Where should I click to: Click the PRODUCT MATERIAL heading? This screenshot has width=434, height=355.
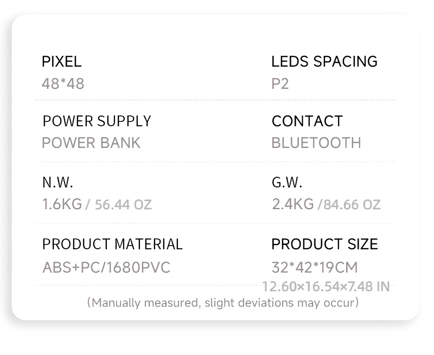pos(112,244)
